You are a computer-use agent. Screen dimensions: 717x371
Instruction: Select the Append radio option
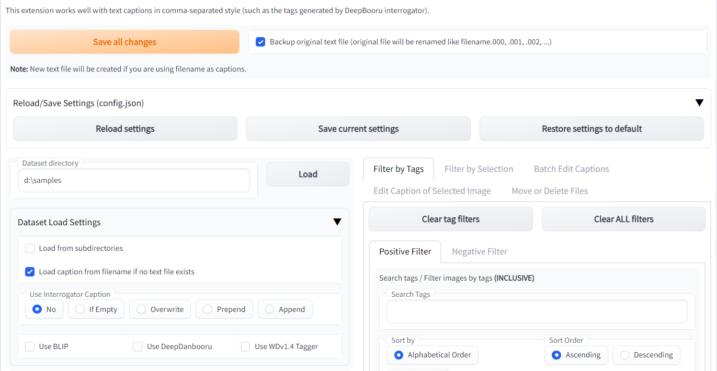269,309
